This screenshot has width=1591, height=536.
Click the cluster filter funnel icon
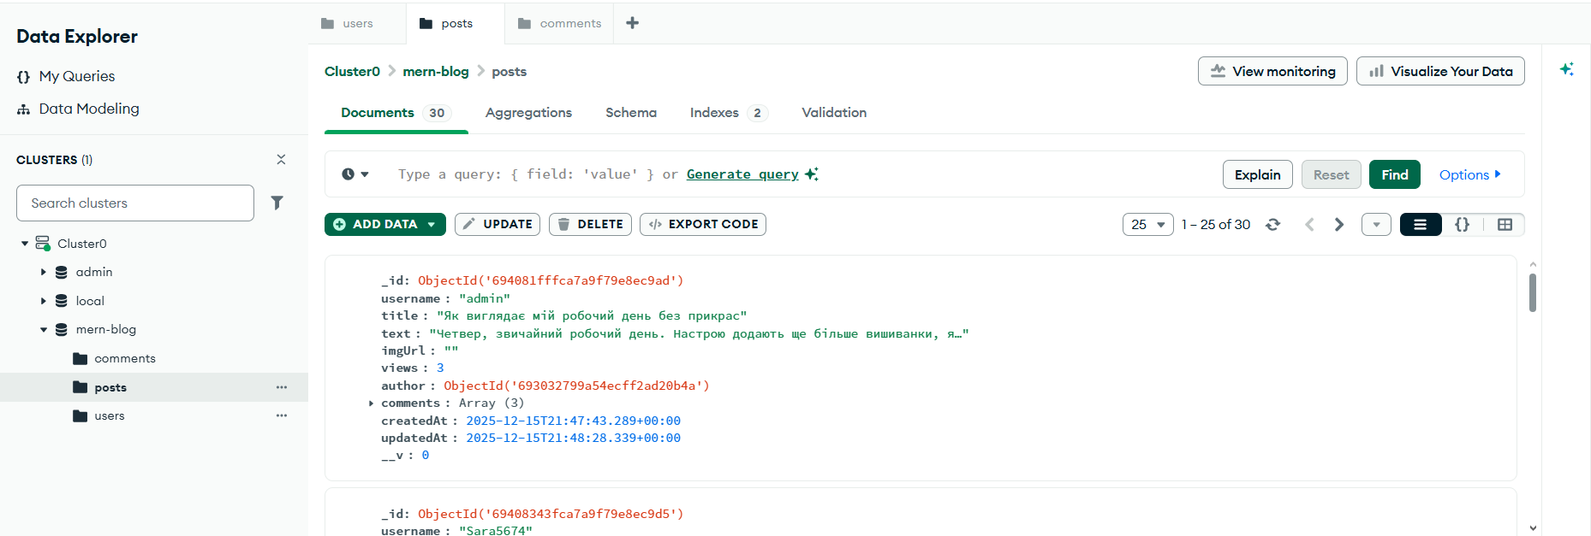coord(277,203)
